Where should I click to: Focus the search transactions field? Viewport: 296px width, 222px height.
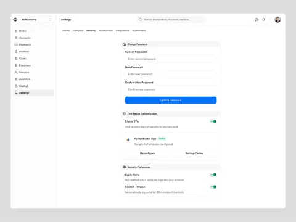(171, 20)
